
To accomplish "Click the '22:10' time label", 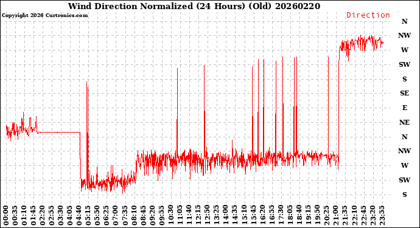I will [x=354, y=216].
